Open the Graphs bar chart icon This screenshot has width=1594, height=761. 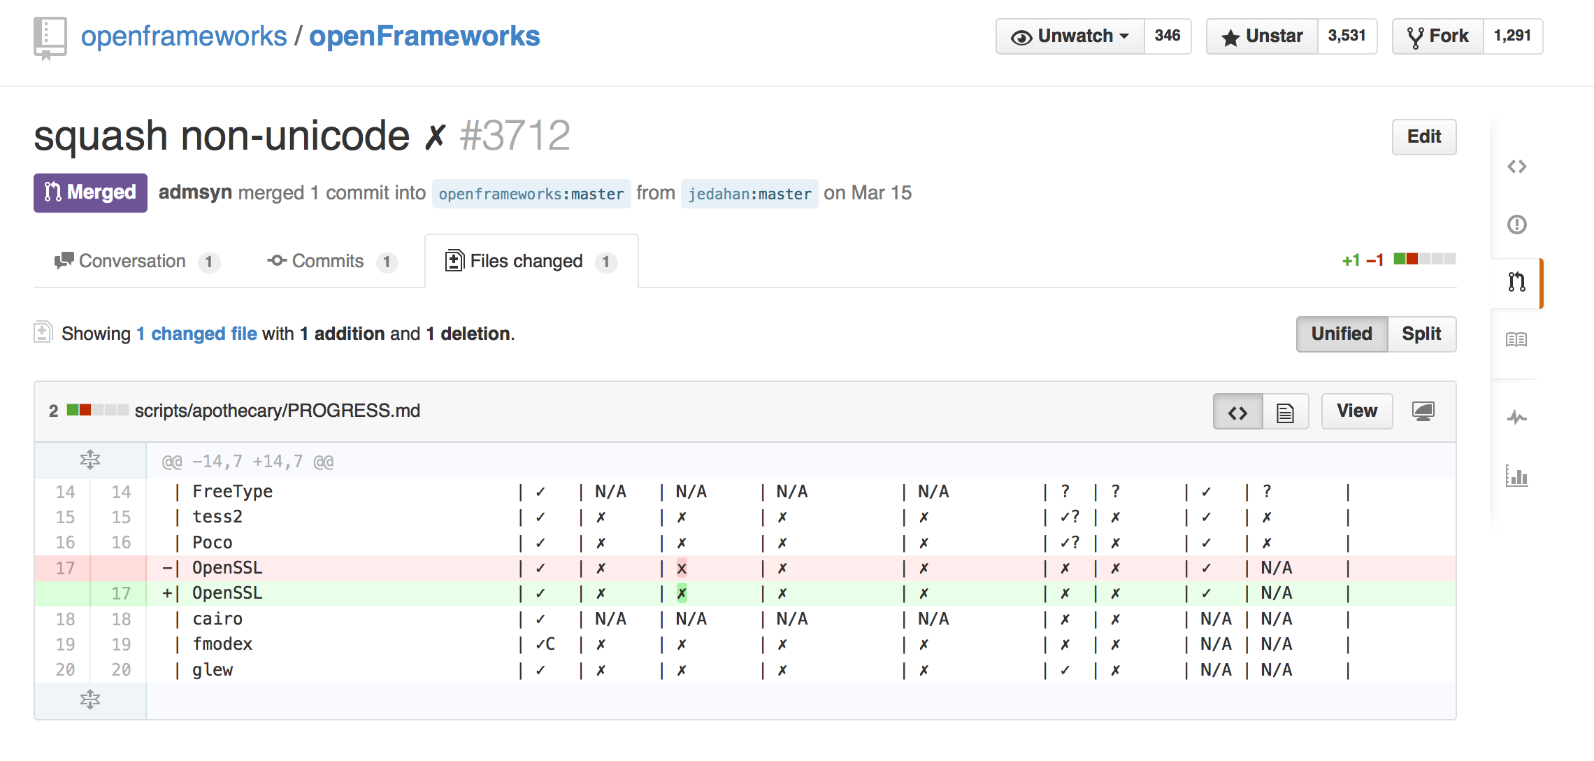coord(1516,476)
